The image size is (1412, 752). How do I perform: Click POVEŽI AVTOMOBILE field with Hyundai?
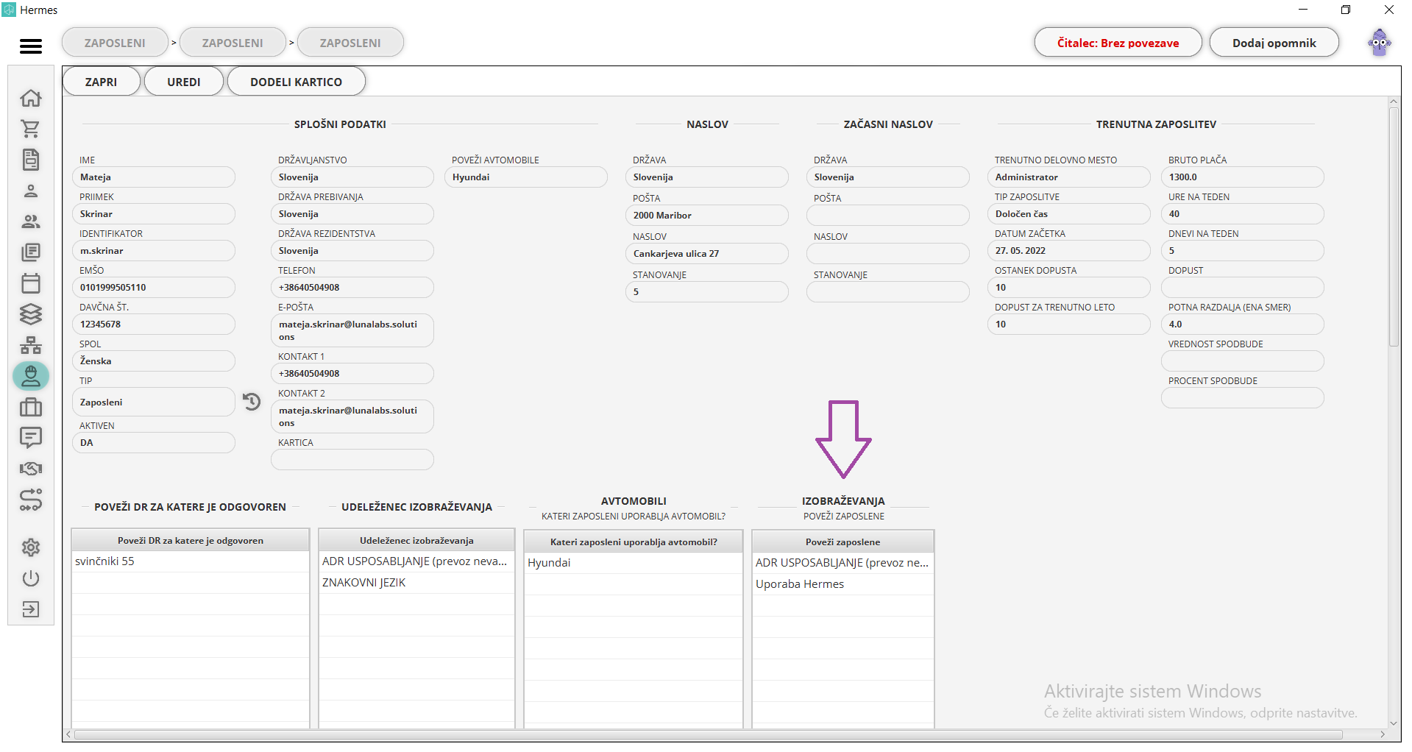pos(526,177)
